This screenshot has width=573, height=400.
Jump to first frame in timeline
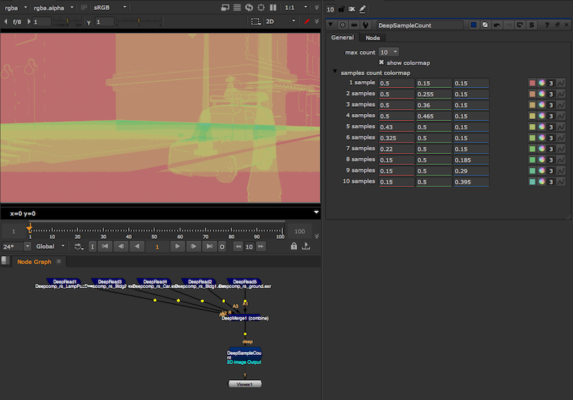(x=105, y=247)
